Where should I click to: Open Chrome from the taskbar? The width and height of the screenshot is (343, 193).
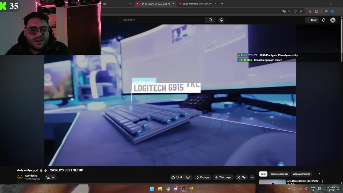[168, 189]
